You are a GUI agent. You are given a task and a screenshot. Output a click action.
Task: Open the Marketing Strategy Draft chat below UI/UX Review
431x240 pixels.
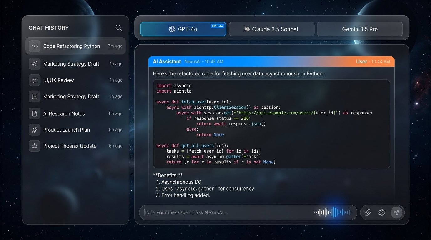pos(75,97)
